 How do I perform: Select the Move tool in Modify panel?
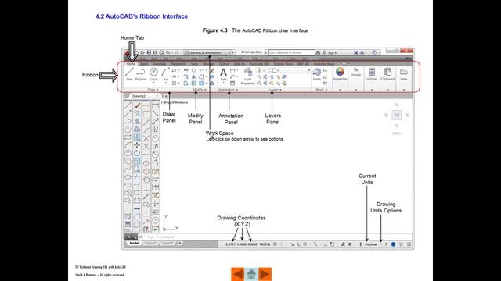pyautogui.click(x=186, y=70)
